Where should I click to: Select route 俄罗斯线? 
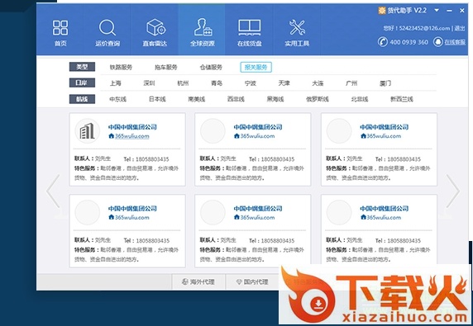pyautogui.click(x=318, y=99)
